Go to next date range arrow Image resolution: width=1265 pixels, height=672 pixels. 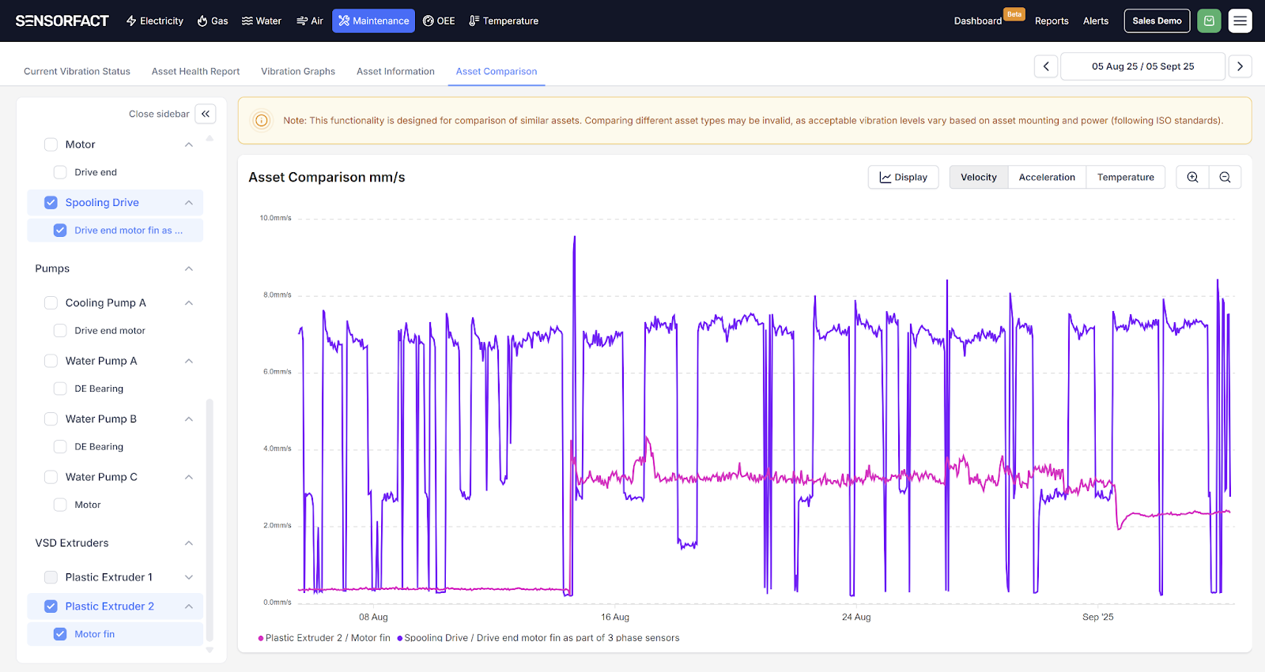(x=1240, y=66)
